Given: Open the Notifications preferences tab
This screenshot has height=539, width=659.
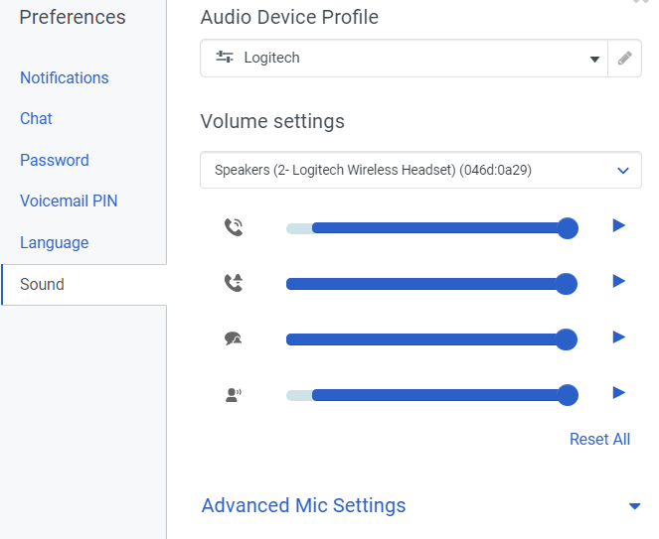Looking at the screenshot, I should pos(65,77).
